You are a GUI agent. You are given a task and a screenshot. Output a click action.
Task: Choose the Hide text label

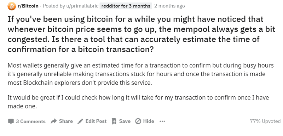click(x=149, y=121)
